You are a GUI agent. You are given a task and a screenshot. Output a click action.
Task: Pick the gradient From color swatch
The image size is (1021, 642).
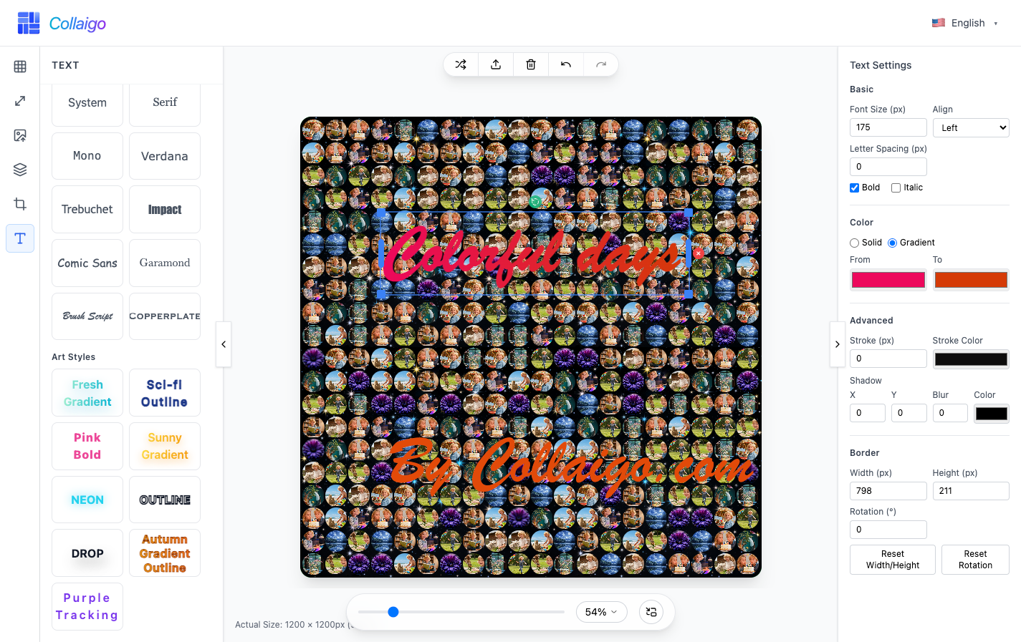(x=888, y=279)
